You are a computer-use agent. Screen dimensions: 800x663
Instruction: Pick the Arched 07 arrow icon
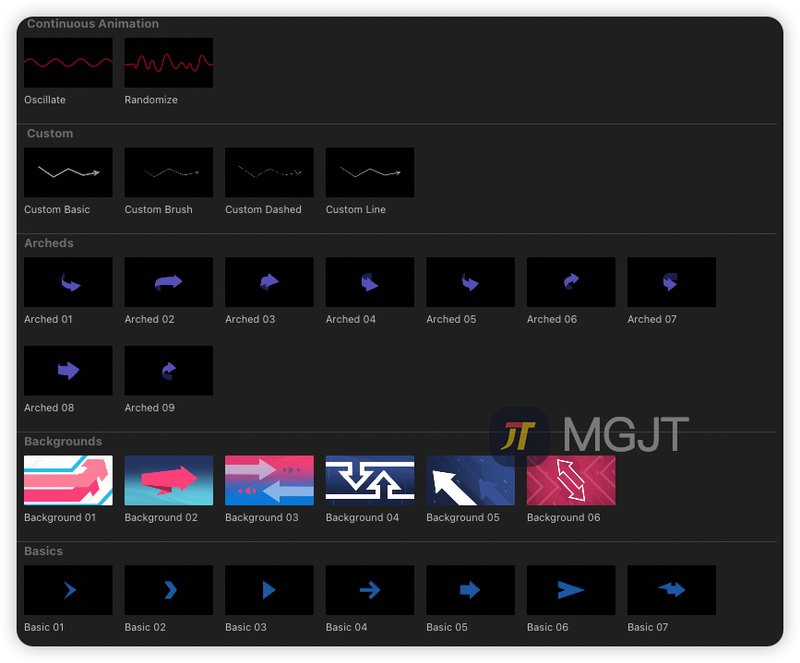[672, 282]
